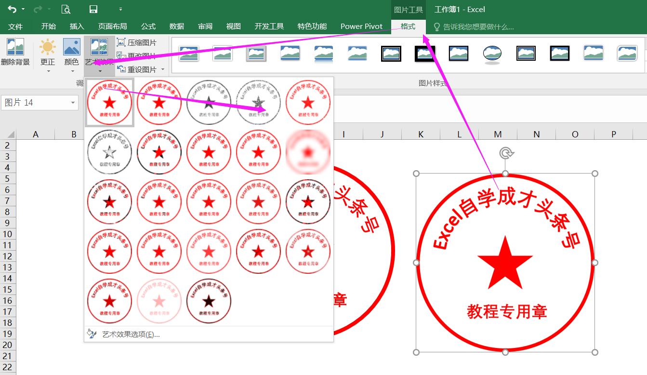Select the Blur artistic effect thumbnail

(308, 151)
